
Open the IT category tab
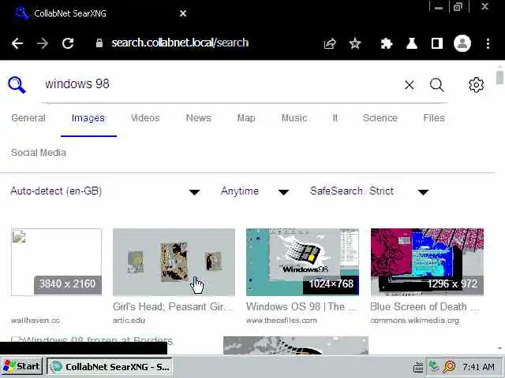tap(335, 118)
